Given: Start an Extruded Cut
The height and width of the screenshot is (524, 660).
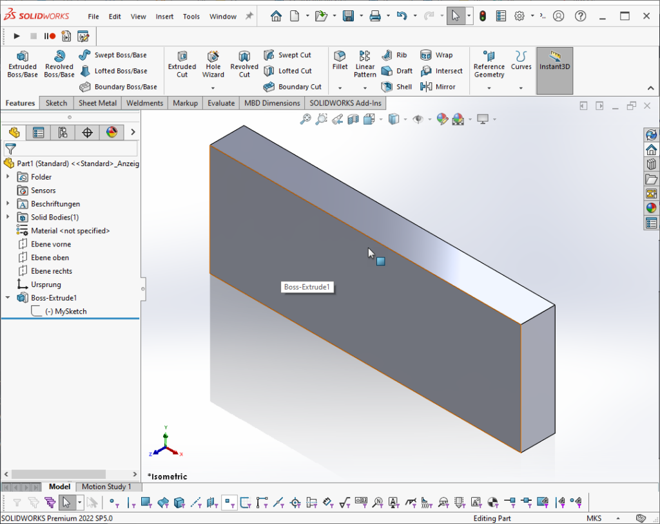Looking at the screenshot, I should point(182,64).
